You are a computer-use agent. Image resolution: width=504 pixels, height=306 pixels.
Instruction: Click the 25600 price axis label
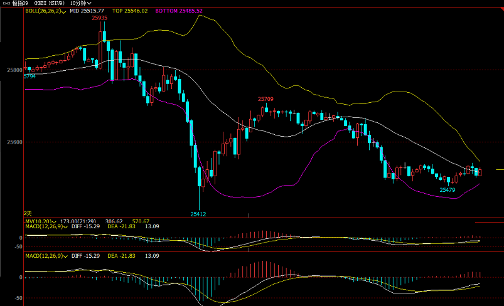(x=15, y=142)
